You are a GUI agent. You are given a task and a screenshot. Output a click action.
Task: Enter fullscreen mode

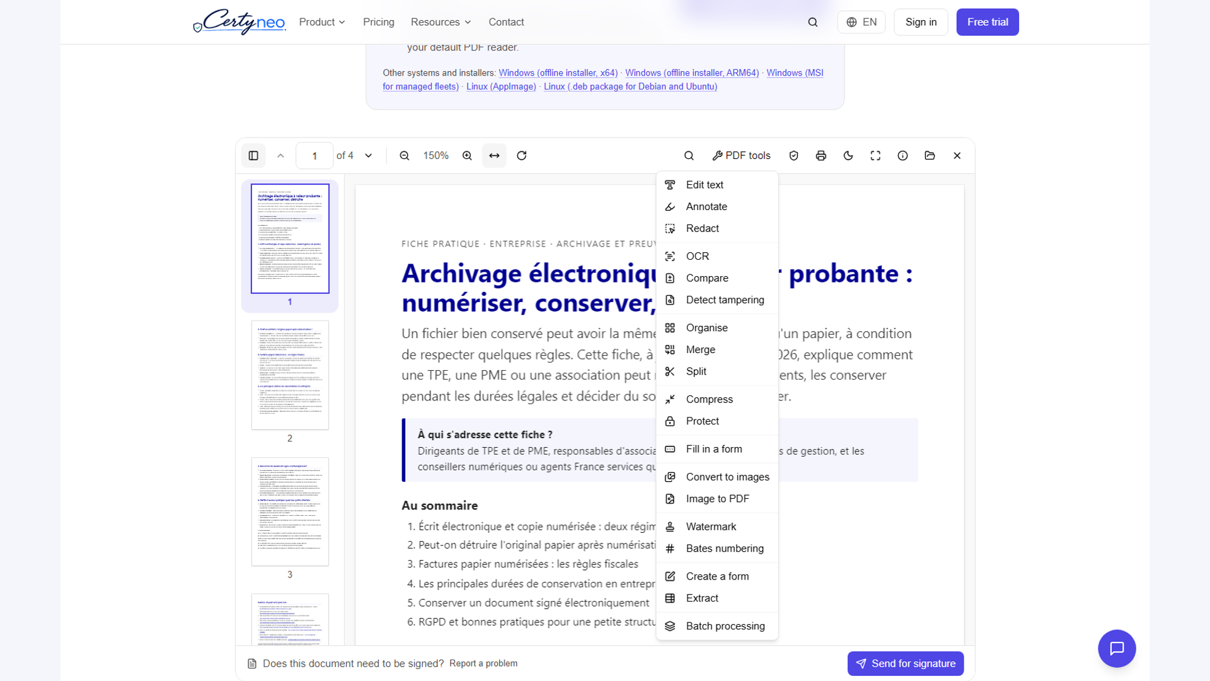click(875, 156)
